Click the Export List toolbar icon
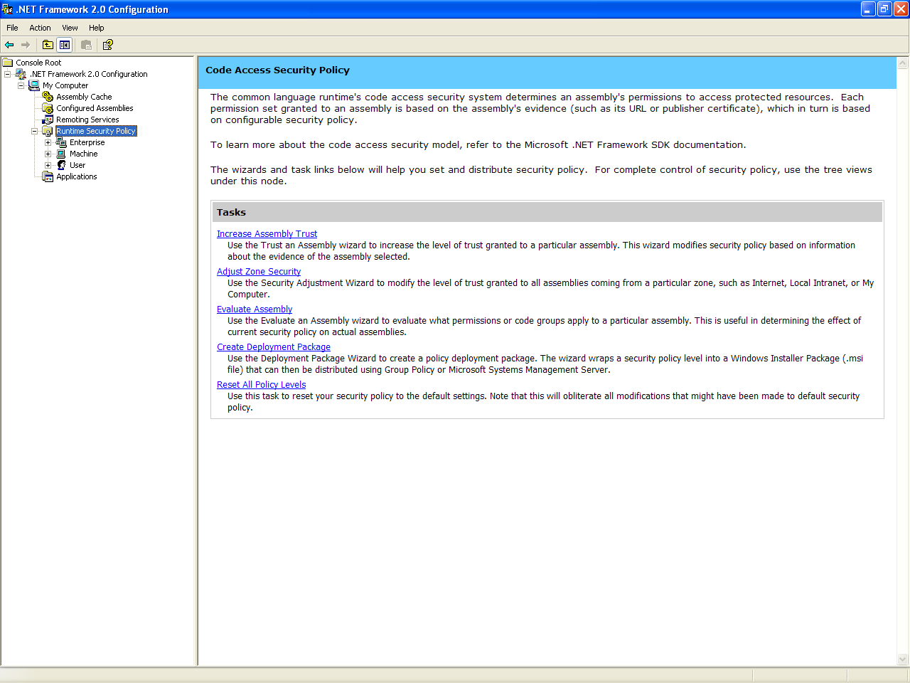 (86, 45)
